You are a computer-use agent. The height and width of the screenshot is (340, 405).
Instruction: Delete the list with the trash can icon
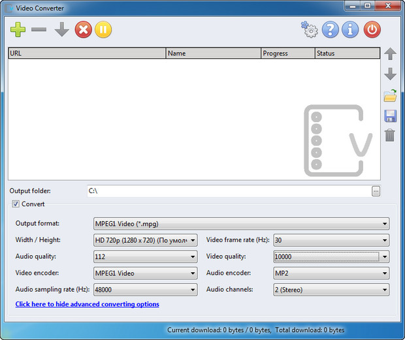point(390,135)
